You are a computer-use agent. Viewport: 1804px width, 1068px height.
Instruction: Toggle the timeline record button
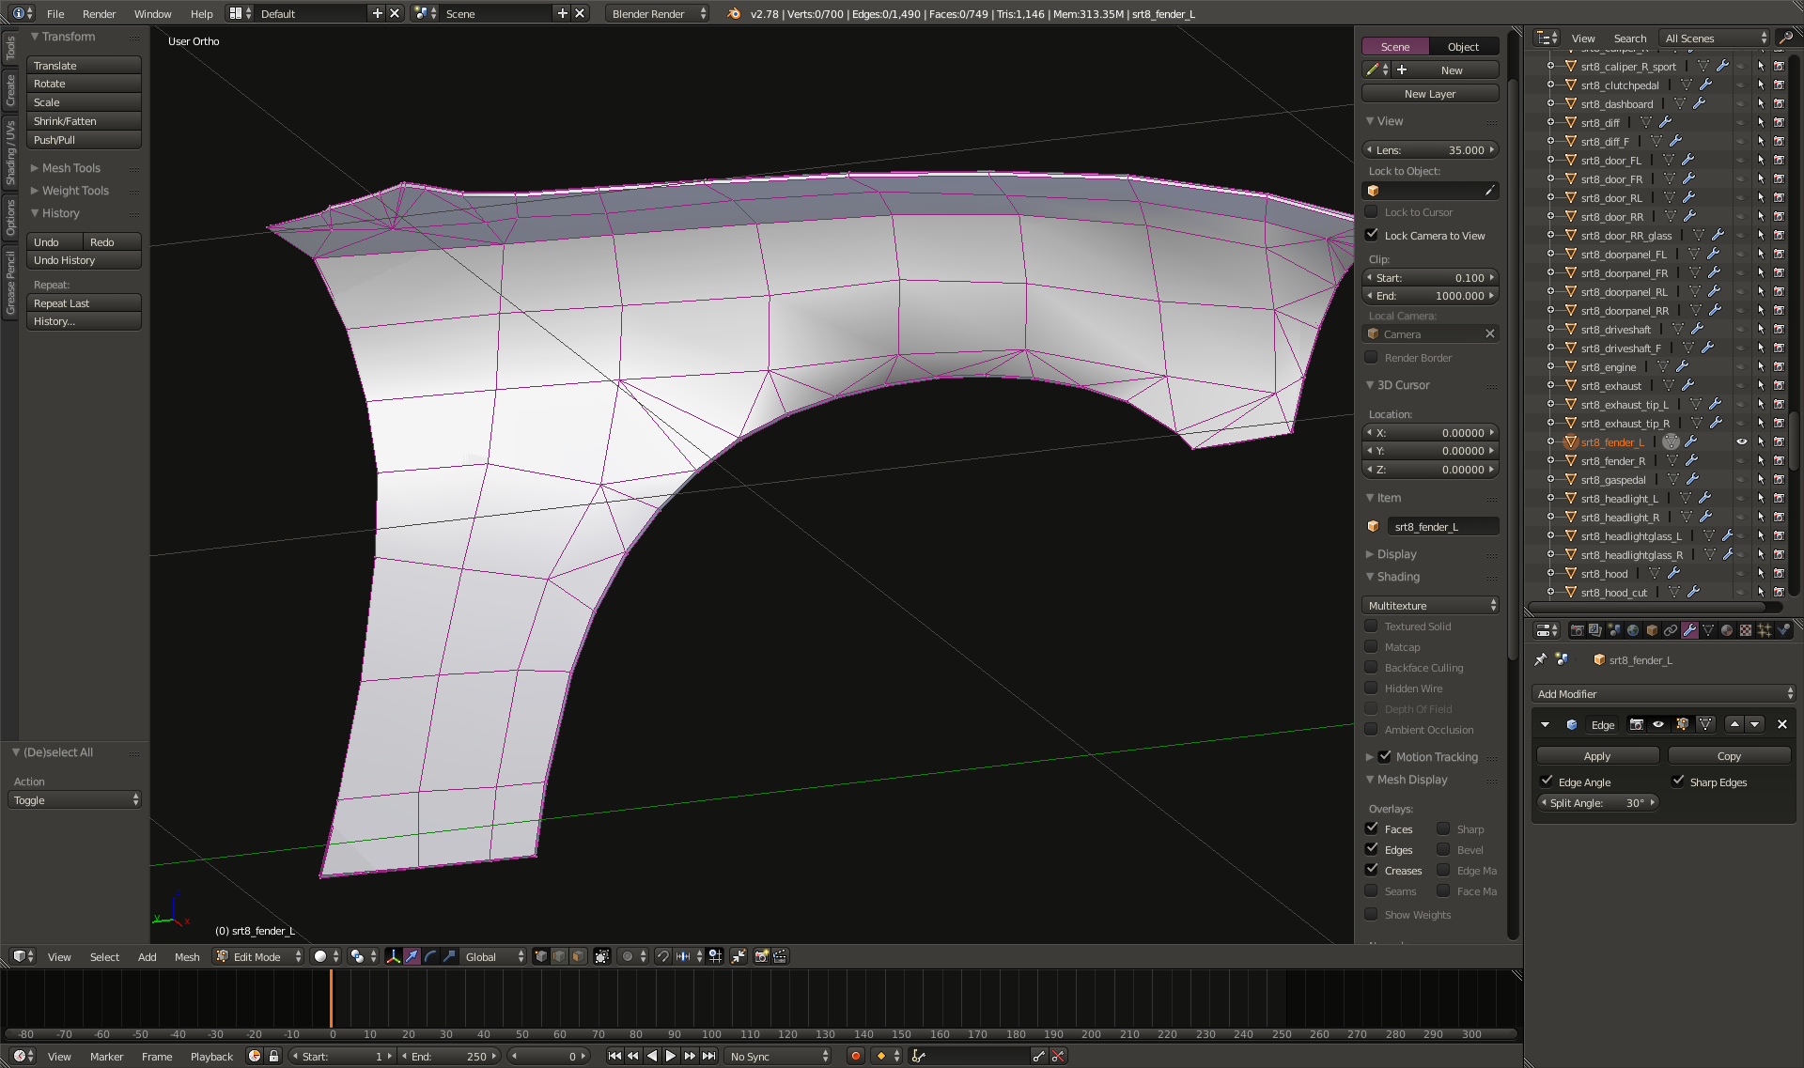(856, 1056)
